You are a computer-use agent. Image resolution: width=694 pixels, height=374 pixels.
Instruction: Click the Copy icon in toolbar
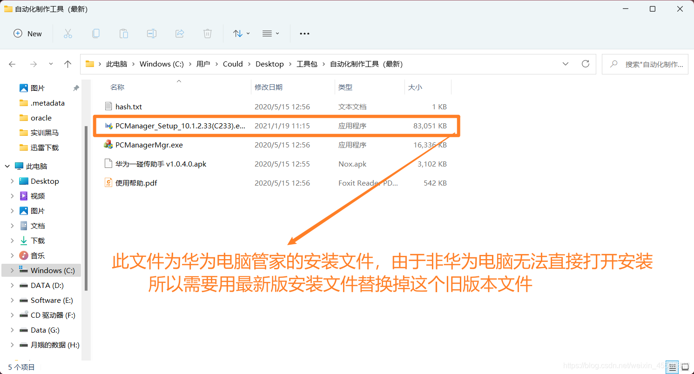tap(96, 33)
